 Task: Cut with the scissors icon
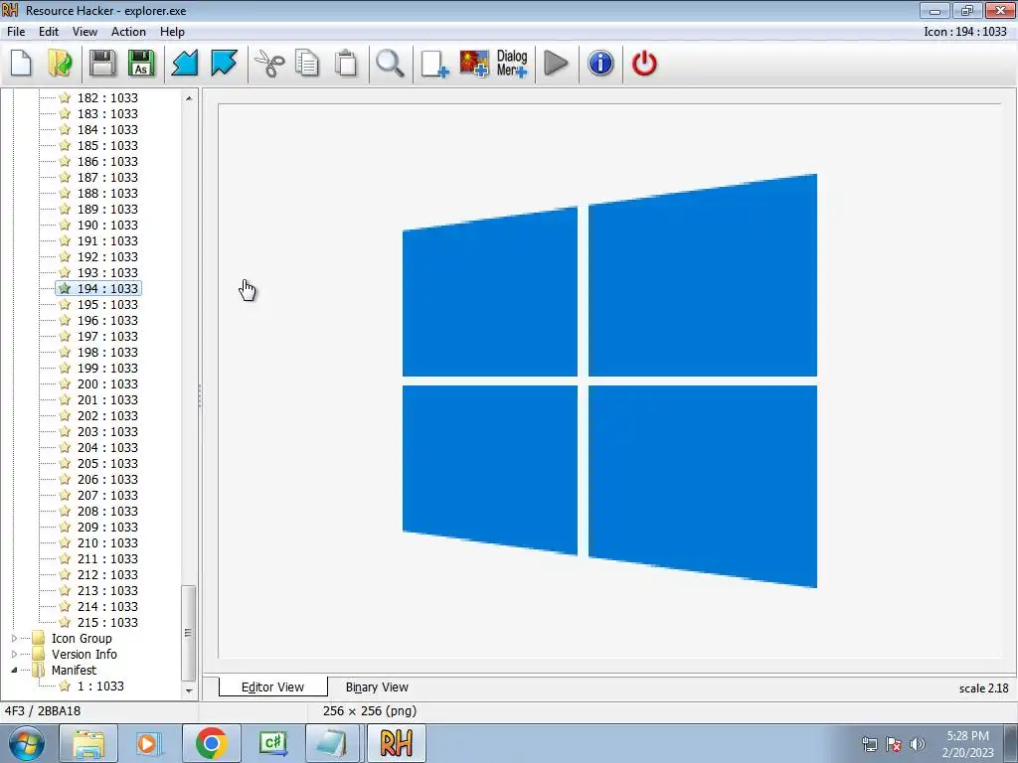coord(269,64)
